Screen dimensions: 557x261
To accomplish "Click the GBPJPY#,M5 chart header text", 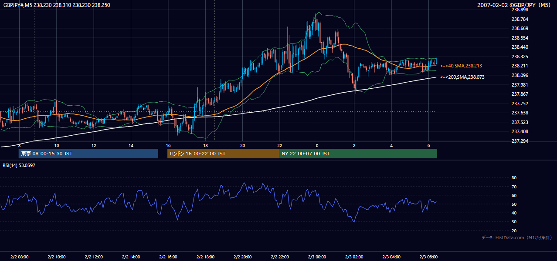I will click(57, 5).
